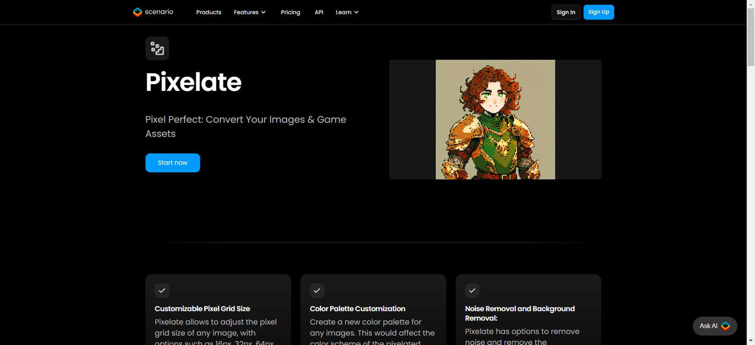This screenshot has width=755, height=345.
Task: Click checkmark on Noise Removal card
Action: point(472,291)
